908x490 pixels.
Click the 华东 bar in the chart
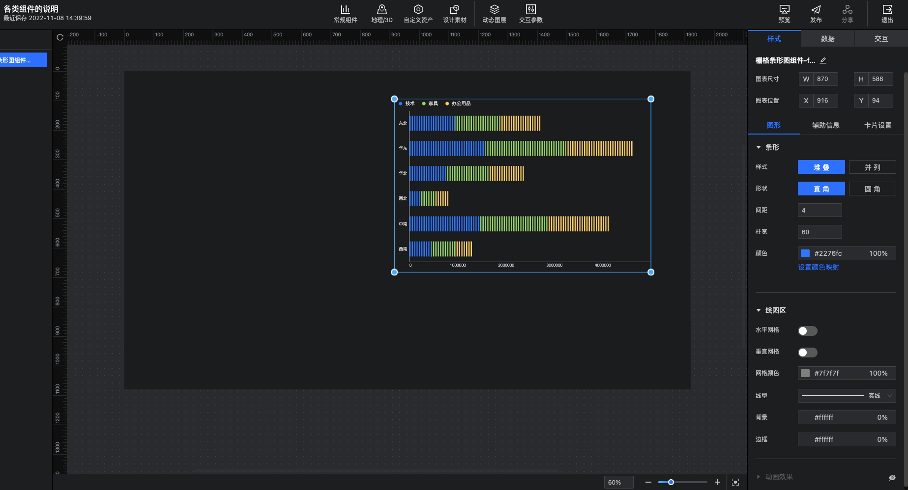(x=521, y=148)
